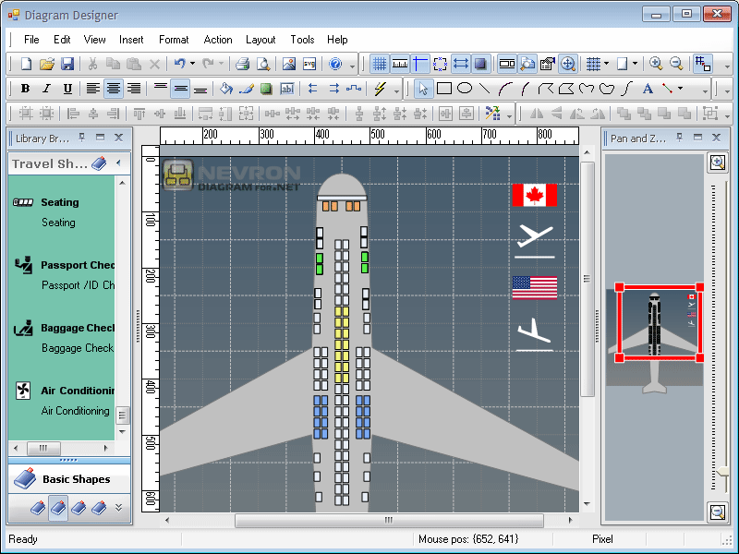Select the Rectangle drawing tool
The height and width of the screenshot is (554, 739).
pyautogui.click(x=444, y=88)
